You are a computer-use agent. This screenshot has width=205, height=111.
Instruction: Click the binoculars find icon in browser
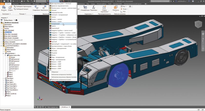(16, 20)
